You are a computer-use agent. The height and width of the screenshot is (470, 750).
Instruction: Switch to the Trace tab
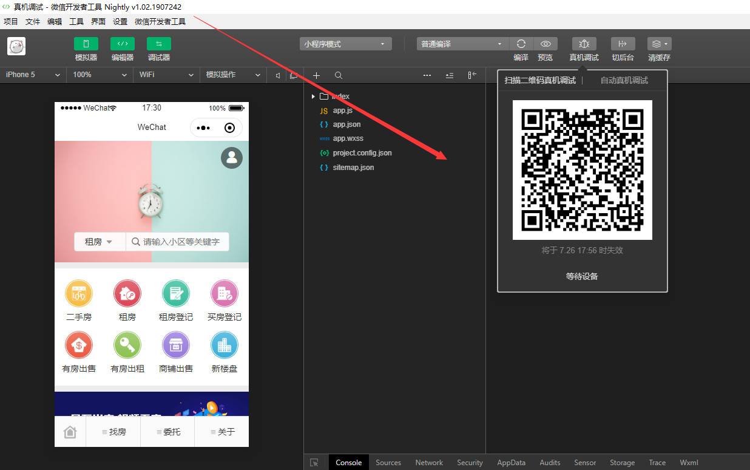point(657,463)
